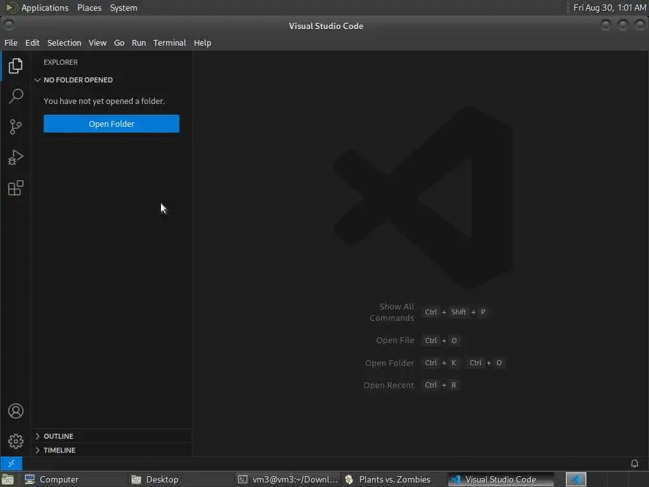Open the Go menu
This screenshot has width=649, height=487.
coord(119,42)
